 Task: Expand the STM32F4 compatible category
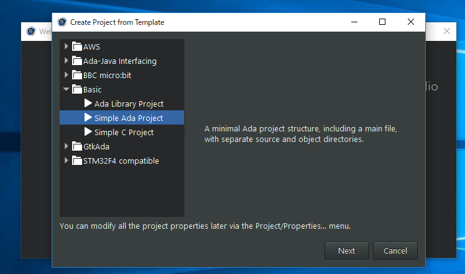tap(67, 161)
